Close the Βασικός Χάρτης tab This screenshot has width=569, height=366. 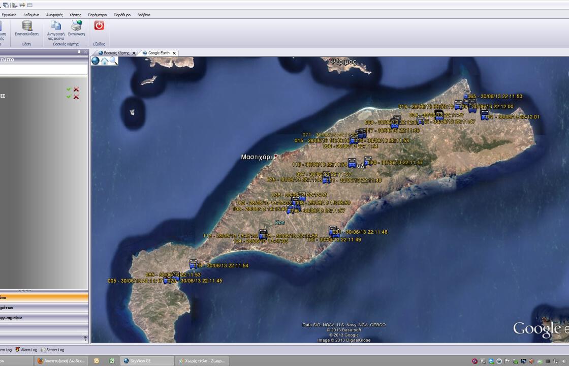point(134,53)
